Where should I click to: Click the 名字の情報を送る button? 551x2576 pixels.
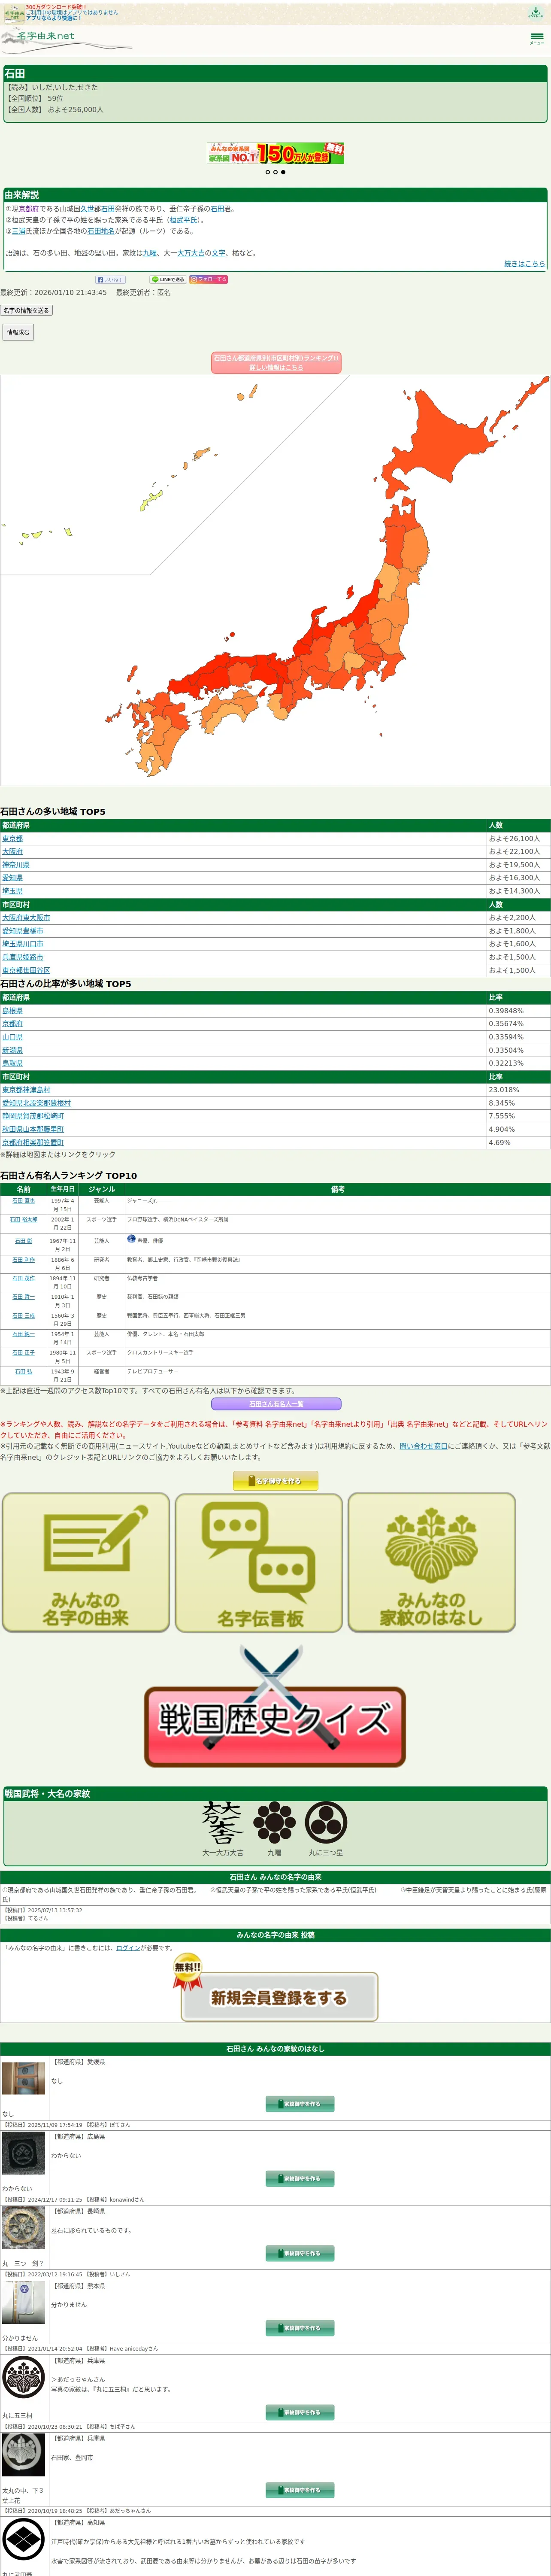pyautogui.click(x=26, y=310)
